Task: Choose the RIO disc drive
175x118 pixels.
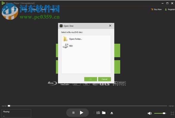Action: pyautogui.click(x=68, y=46)
